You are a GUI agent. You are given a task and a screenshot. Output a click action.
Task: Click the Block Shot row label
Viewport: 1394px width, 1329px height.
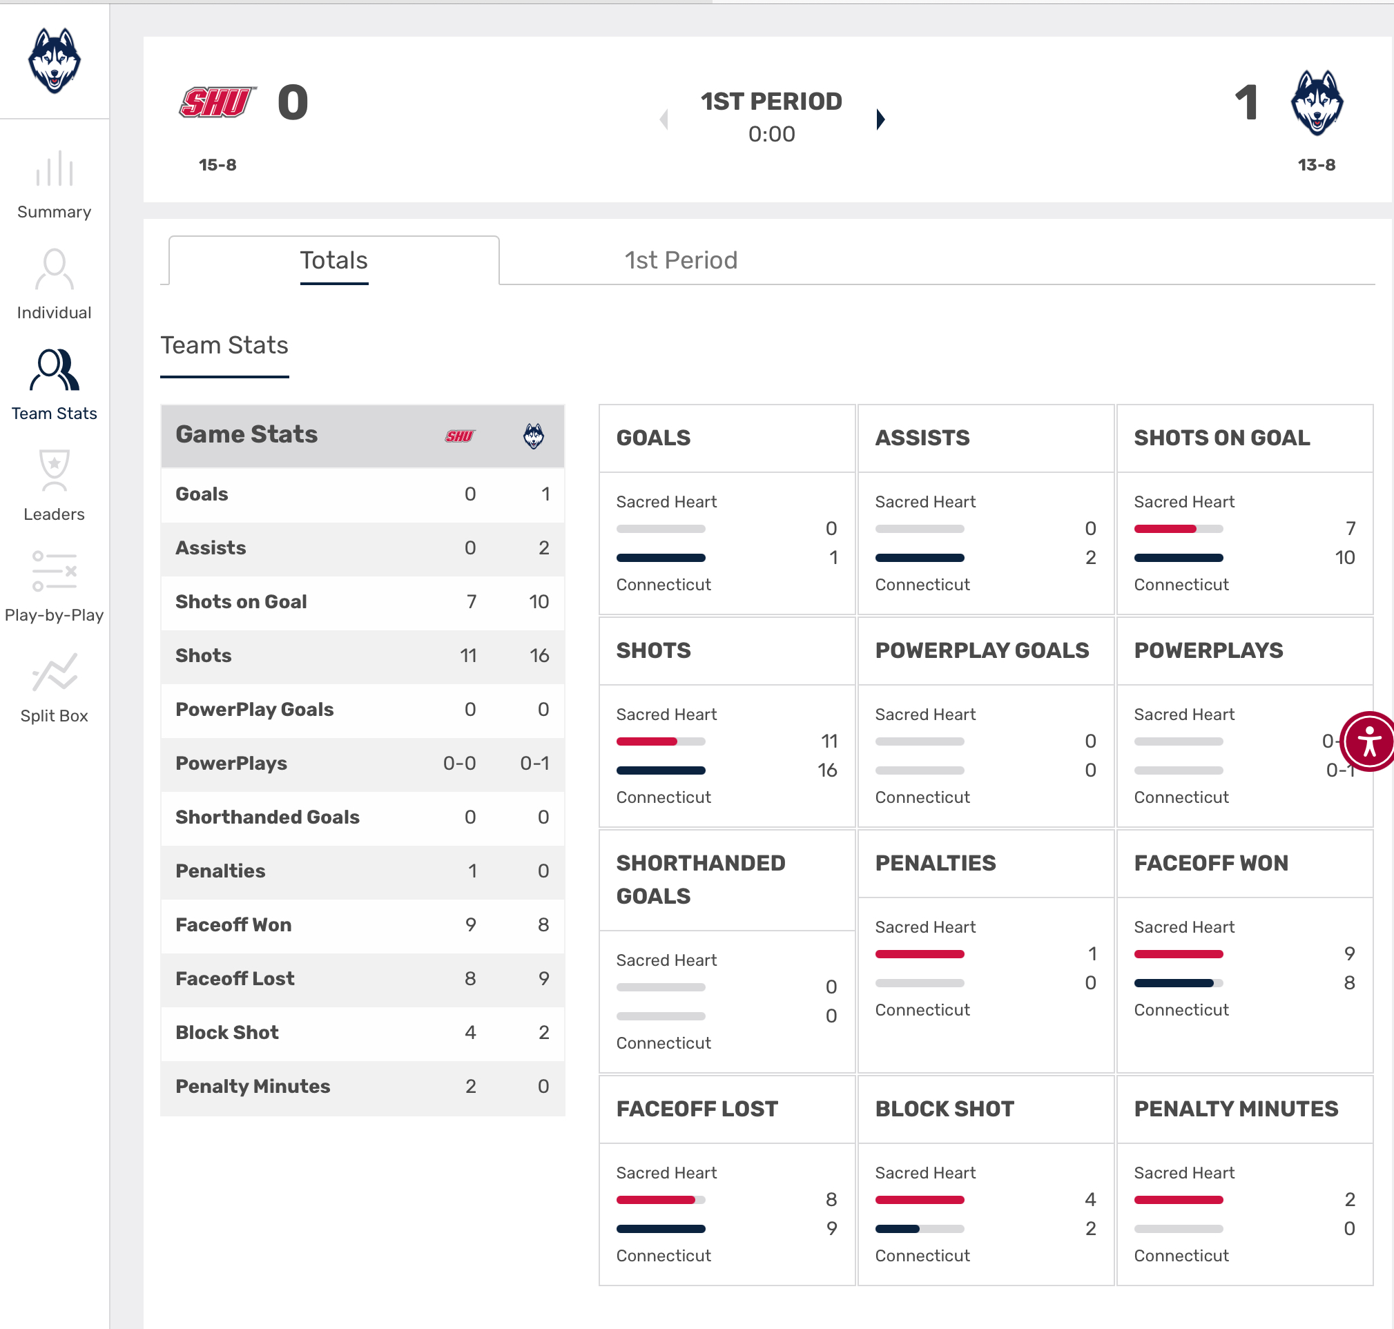click(226, 1032)
